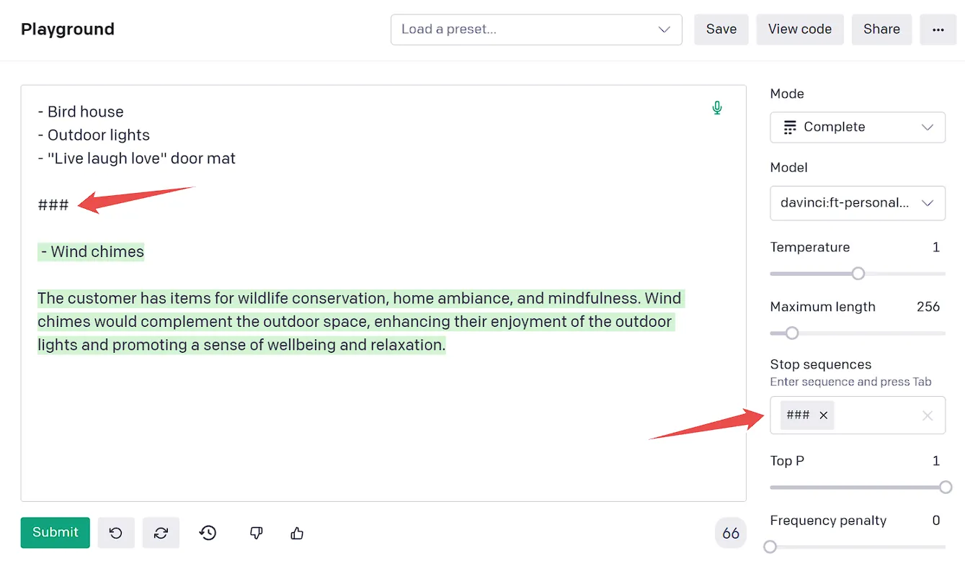965x571 pixels.
Task: Expand the Mode dropdown showing Complete
Action: (858, 127)
